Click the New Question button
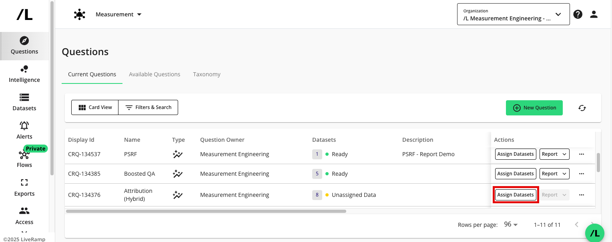The image size is (612, 242). 534,108
